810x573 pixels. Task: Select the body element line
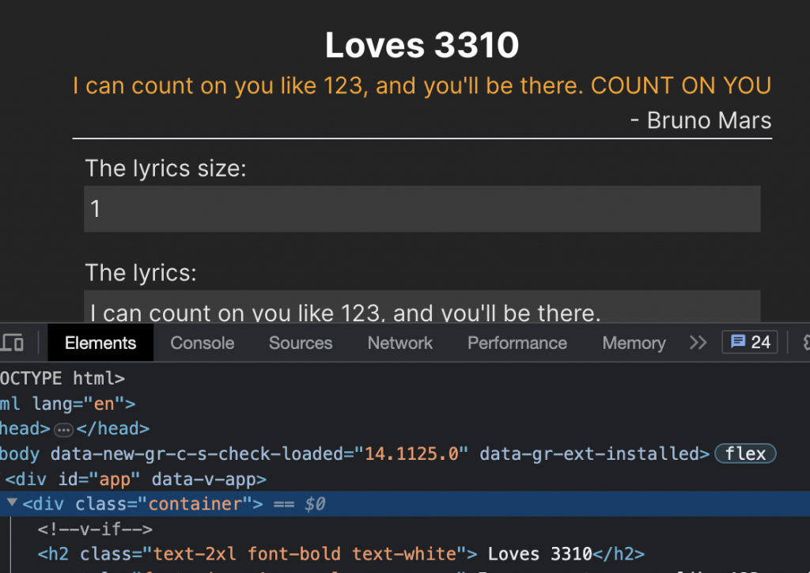pos(237,454)
